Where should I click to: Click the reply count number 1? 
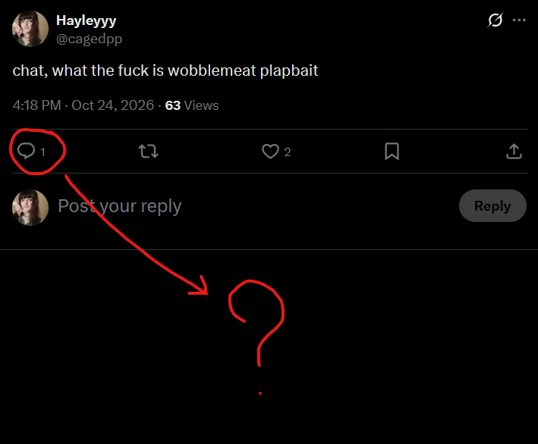pos(43,152)
